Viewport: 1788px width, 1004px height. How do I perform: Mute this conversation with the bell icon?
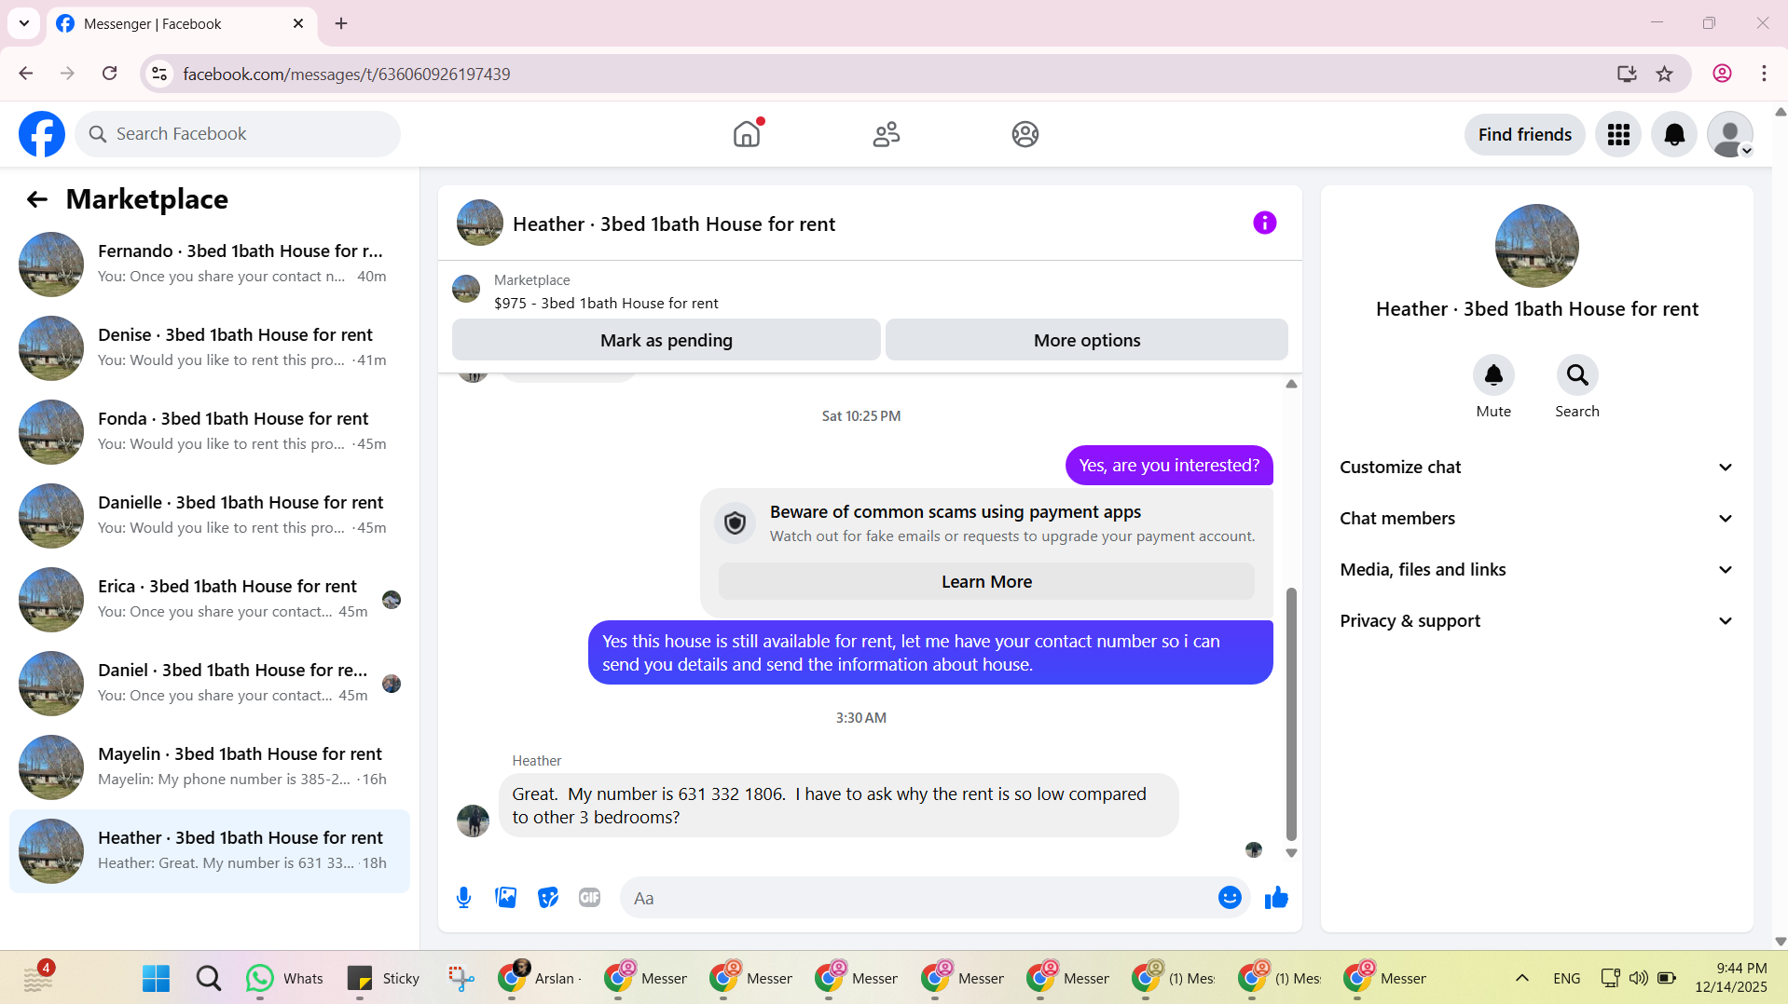point(1493,375)
